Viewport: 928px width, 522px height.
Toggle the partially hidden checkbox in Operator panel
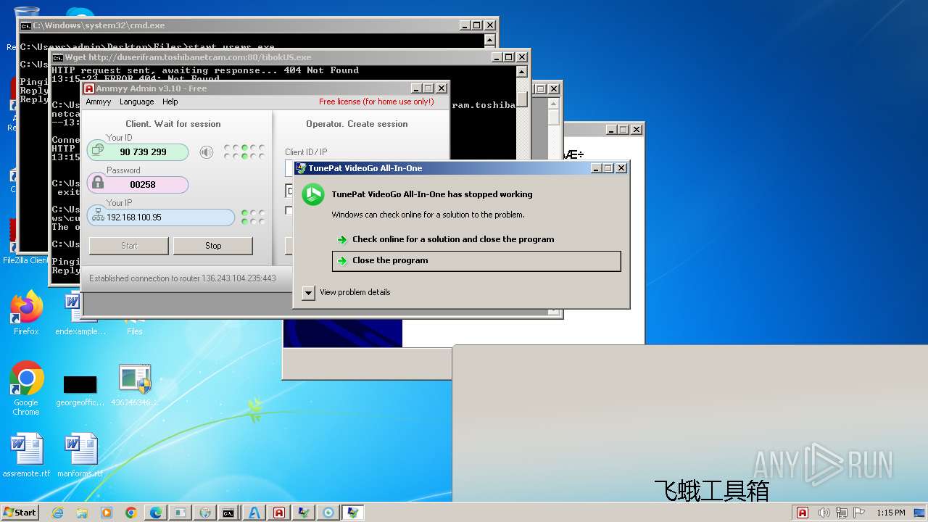289,210
